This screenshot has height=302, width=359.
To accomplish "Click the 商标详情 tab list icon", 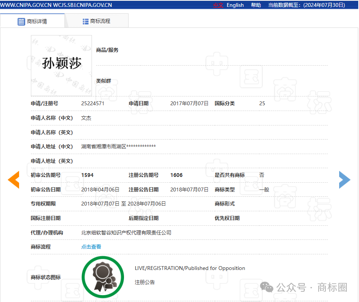I will click(21, 21).
